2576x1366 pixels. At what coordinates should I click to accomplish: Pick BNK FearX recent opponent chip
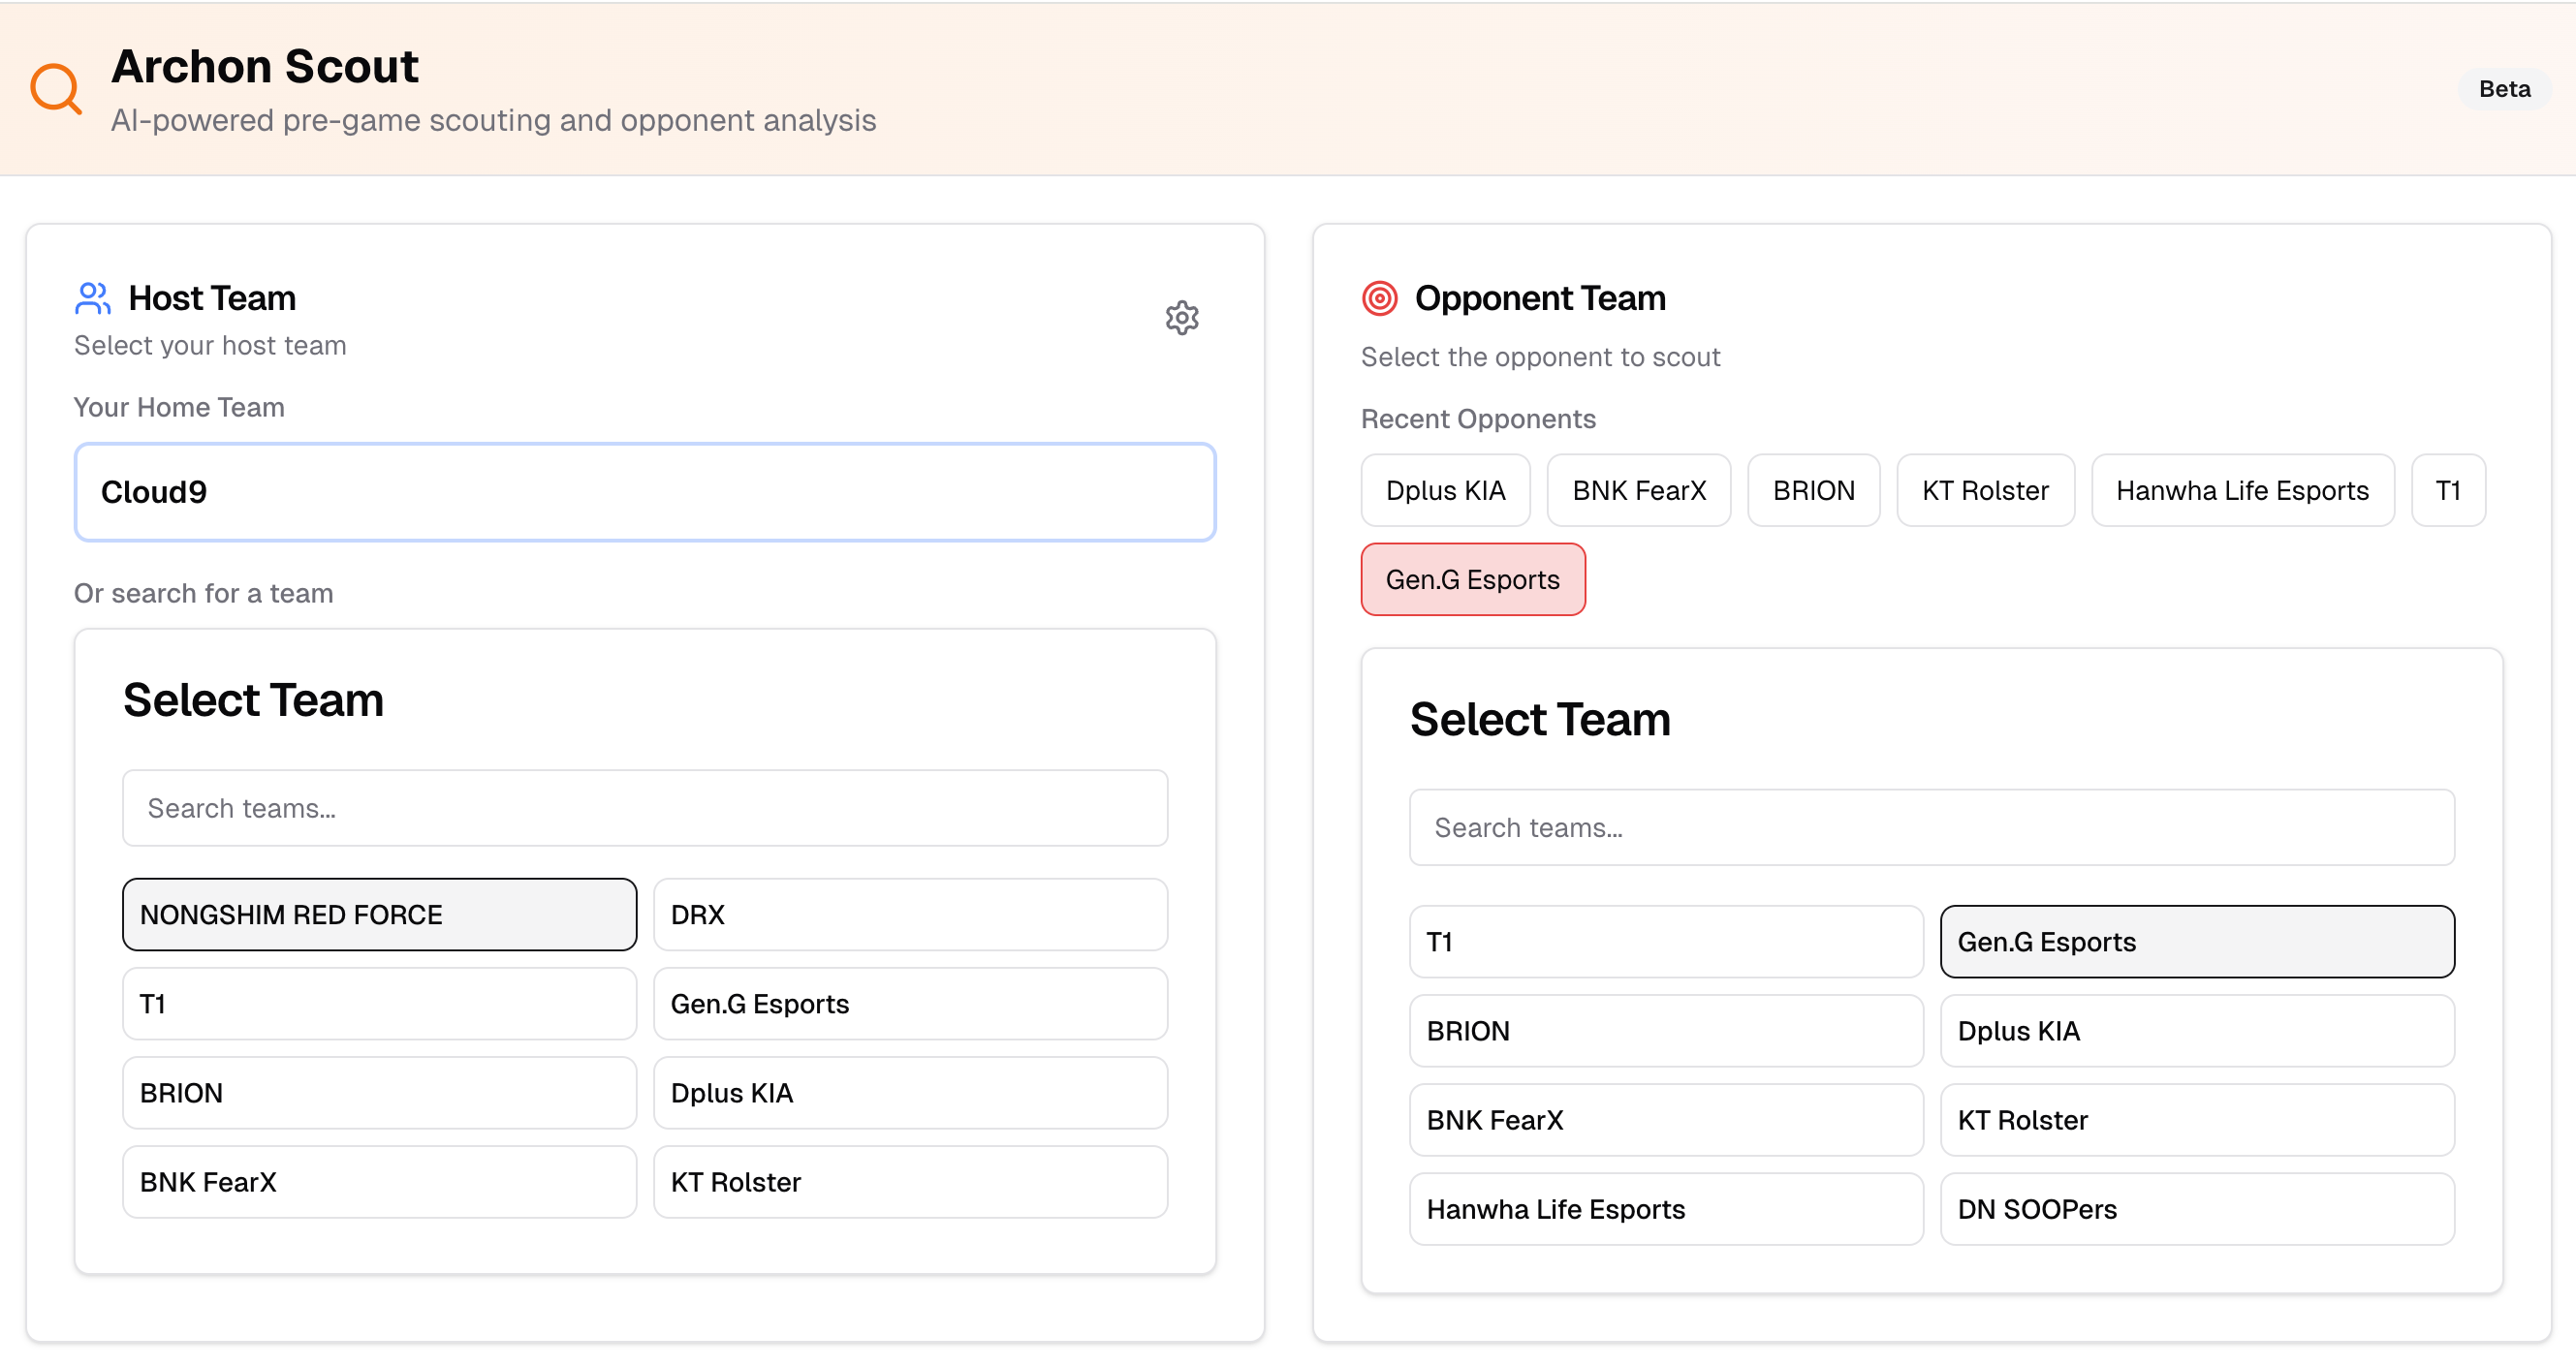tap(1638, 490)
